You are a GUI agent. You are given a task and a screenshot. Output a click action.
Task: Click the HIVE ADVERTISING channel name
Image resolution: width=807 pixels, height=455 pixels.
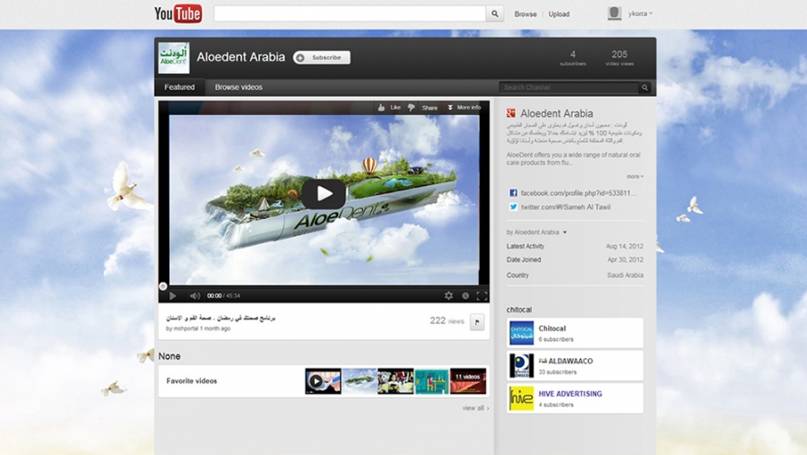[570, 394]
